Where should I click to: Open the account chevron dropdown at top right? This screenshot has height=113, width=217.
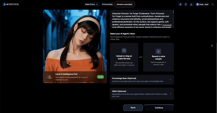212,4
